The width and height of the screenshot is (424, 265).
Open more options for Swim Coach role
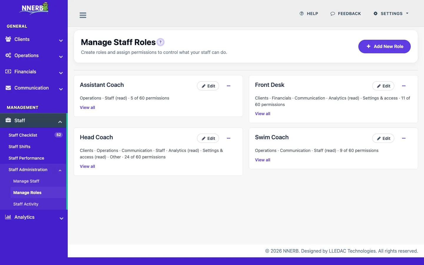click(x=404, y=138)
